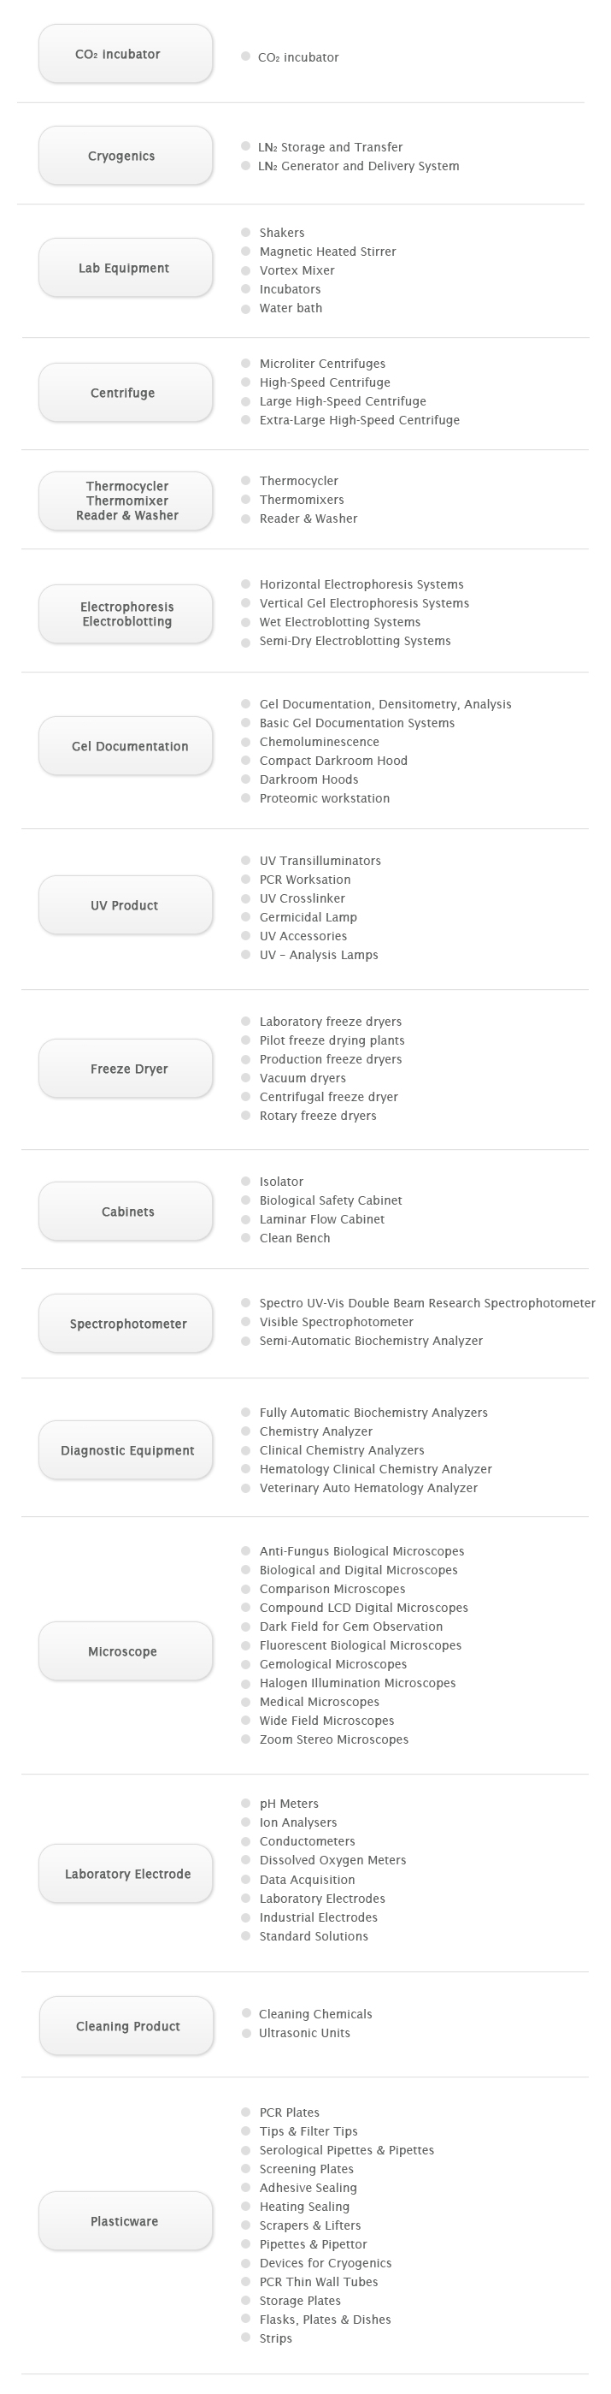The width and height of the screenshot is (611, 2394).
Task: Open the Plasticware category button
Action: point(126,2221)
